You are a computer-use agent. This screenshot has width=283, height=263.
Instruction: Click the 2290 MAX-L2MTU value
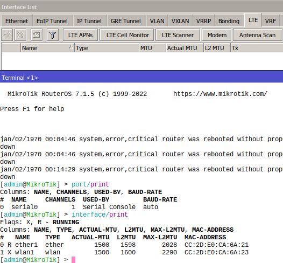(x=169, y=252)
